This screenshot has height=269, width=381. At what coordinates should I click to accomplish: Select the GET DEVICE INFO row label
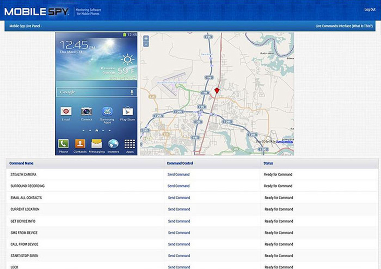tap(23, 221)
